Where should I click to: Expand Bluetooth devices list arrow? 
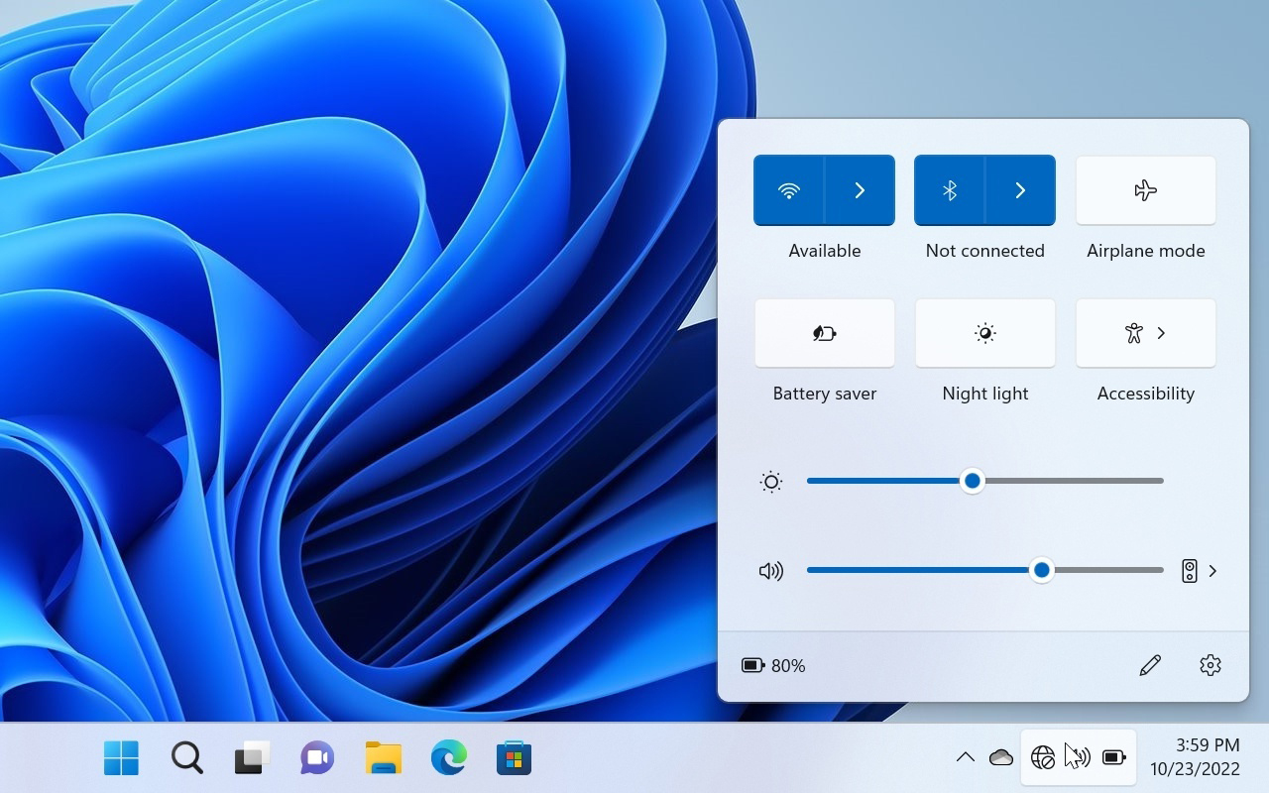1020,190
